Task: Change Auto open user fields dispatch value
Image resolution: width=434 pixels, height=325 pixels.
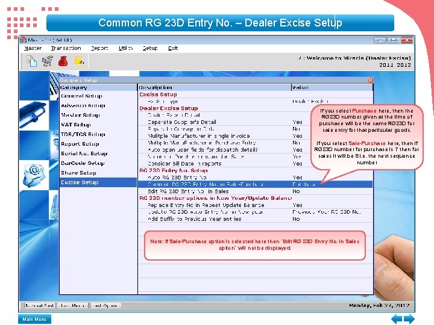Action: 298,150
